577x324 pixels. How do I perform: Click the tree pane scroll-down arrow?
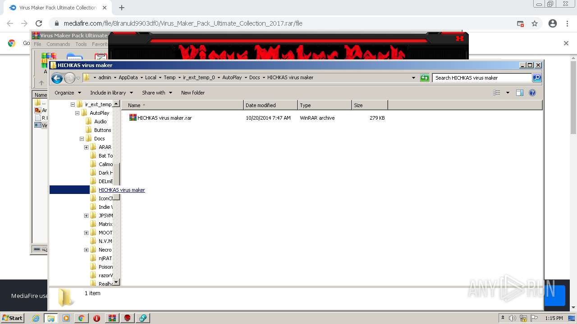(116, 282)
